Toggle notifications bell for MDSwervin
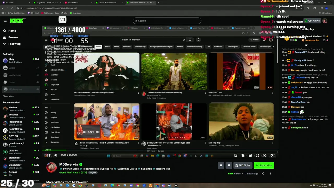This screenshot has height=188, width=334. pyautogui.click(x=221, y=165)
